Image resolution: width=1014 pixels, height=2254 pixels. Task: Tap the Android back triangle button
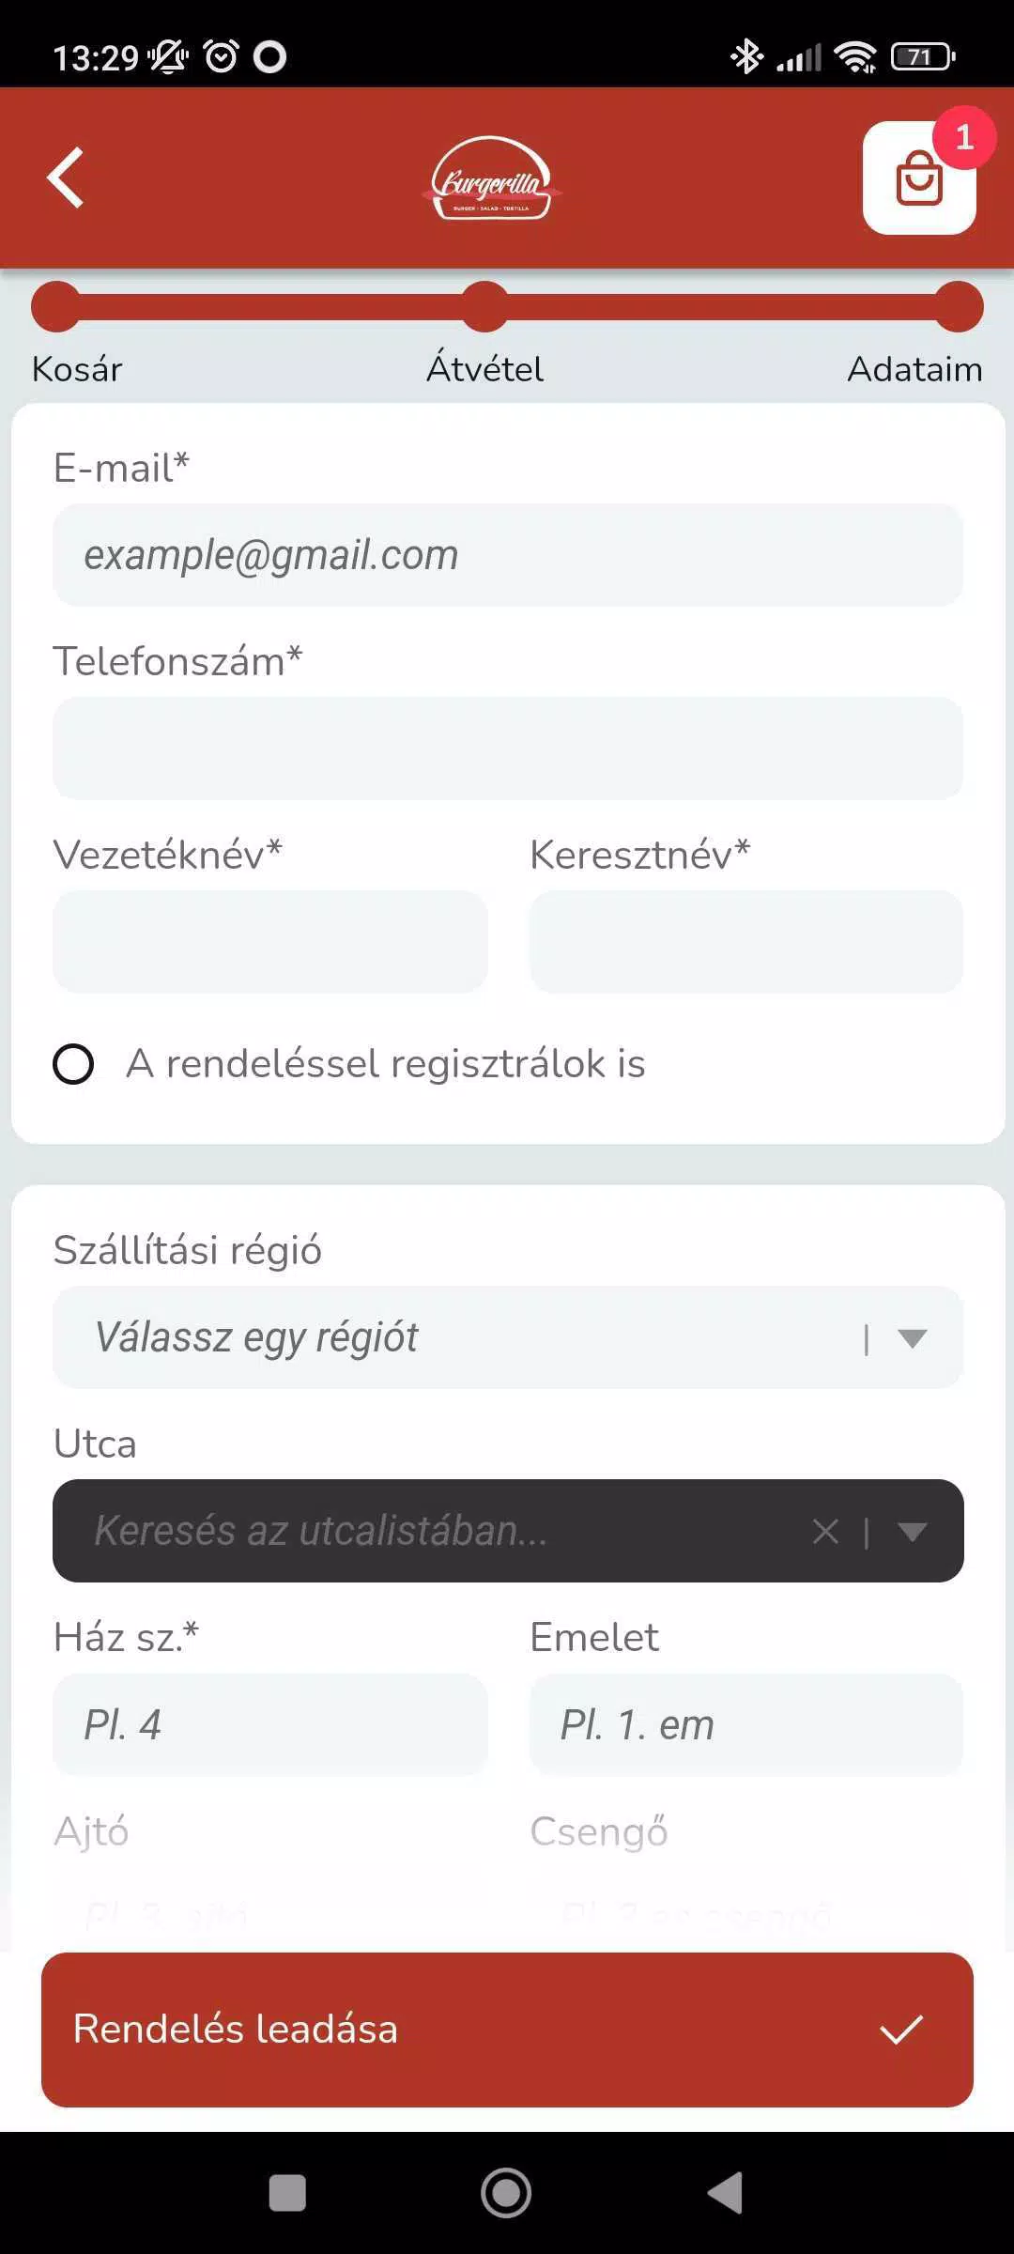tap(725, 2193)
